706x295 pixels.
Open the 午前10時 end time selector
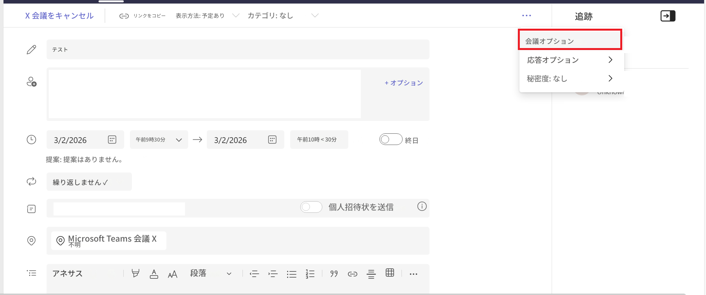pos(319,140)
